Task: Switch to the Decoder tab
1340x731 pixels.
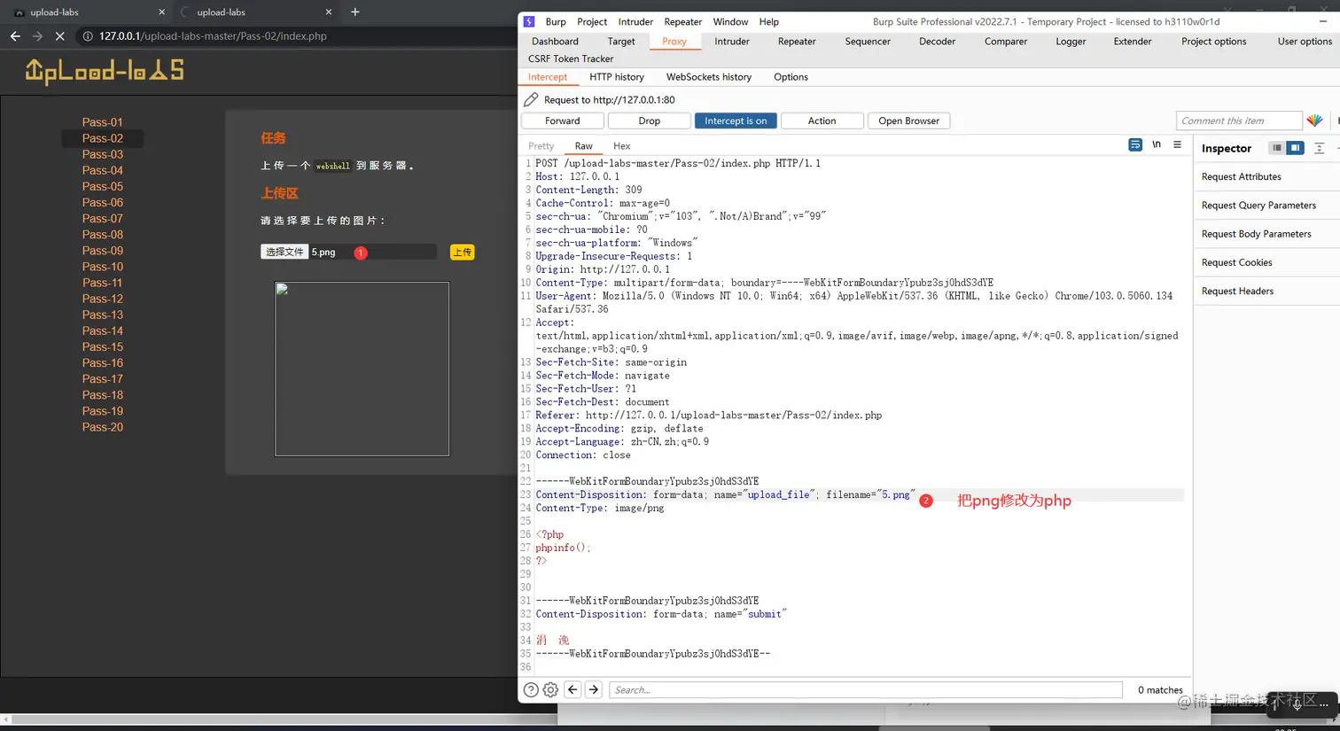Action: 938,41
